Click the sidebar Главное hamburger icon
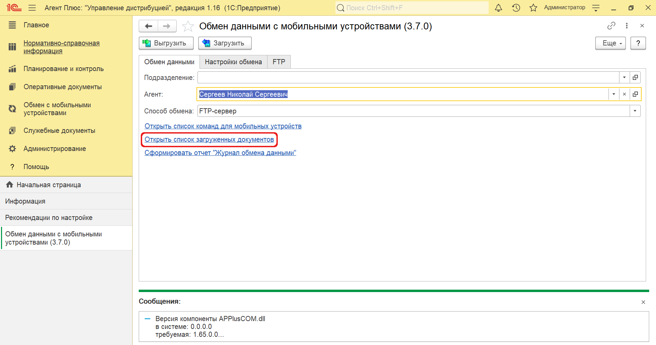This screenshot has width=656, height=345. click(x=12, y=25)
